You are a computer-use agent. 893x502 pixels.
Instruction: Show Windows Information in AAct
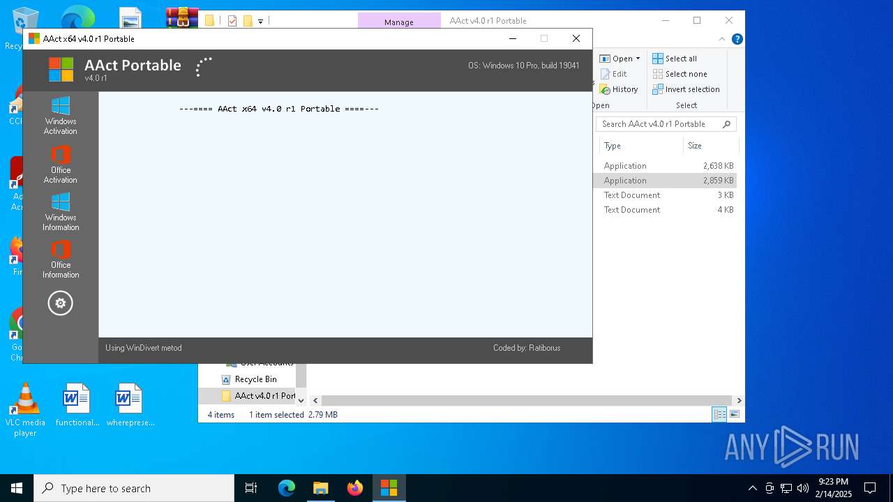(x=61, y=212)
